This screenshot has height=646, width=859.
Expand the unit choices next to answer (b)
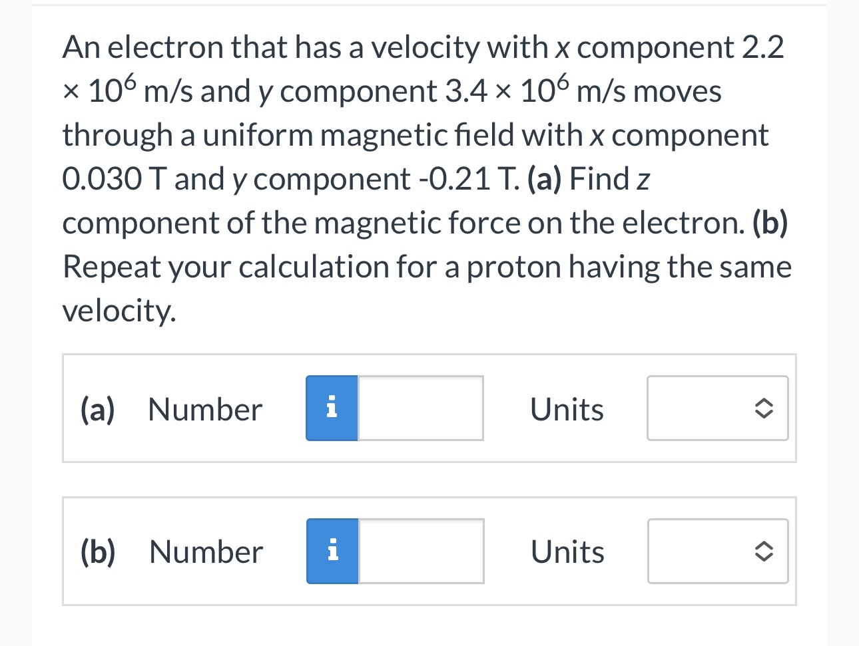coord(717,551)
